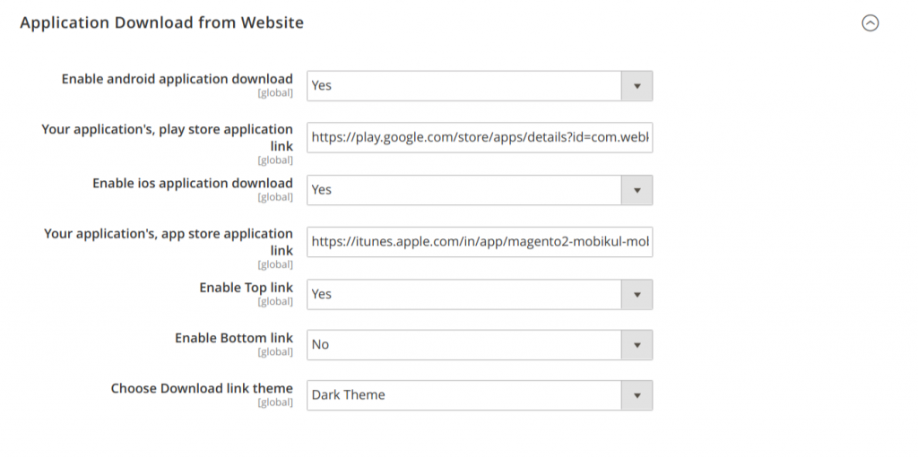The width and height of the screenshot is (918, 458).
Task: Click the Enable android application download label
Action: tap(177, 79)
